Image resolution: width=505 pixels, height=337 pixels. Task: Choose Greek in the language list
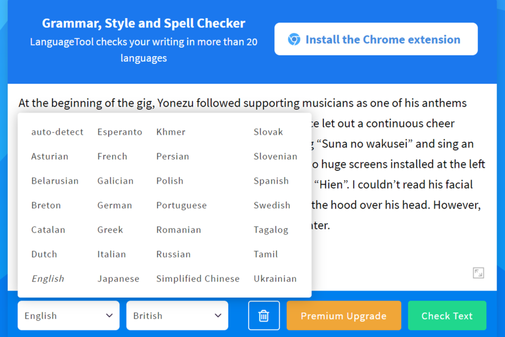pos(110,230)
